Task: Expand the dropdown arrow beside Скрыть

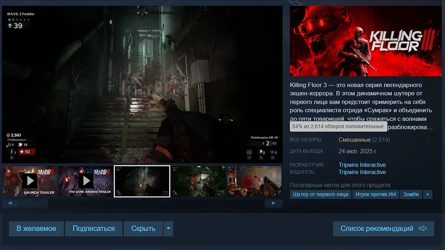Action: (168, 229)
